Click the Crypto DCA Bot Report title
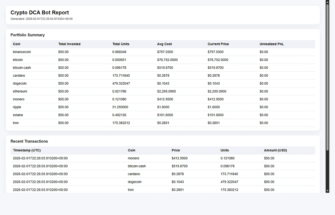This screenshot has width=335, height=215. pyautogui.click(x=39, y=13)
